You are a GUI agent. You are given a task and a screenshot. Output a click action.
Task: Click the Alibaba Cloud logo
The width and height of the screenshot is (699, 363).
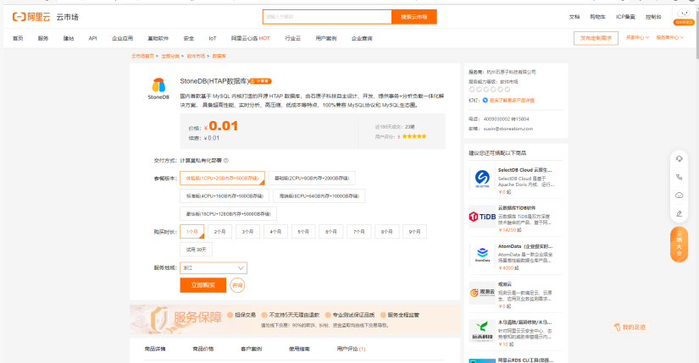[x=31, y=17]
